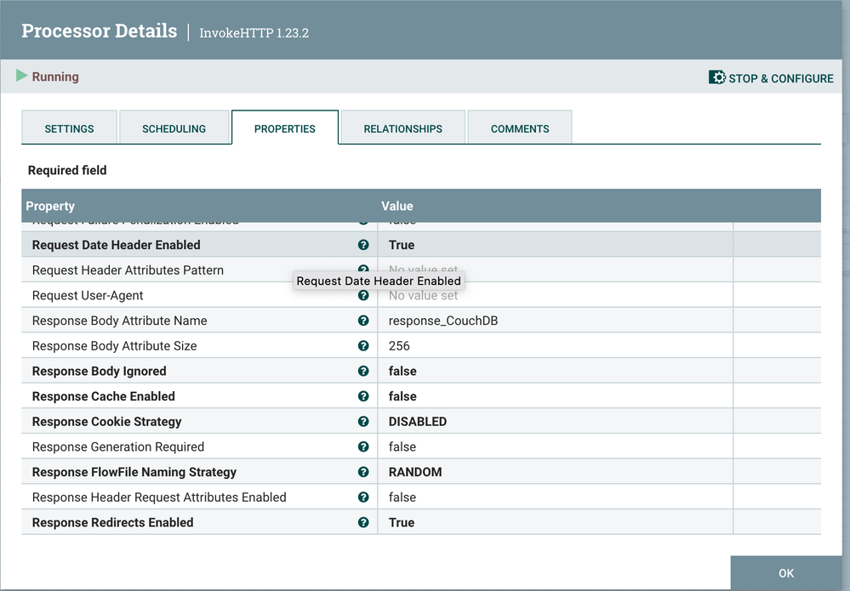
Task: Click the OK button
Action: click(x=786, y=572)
